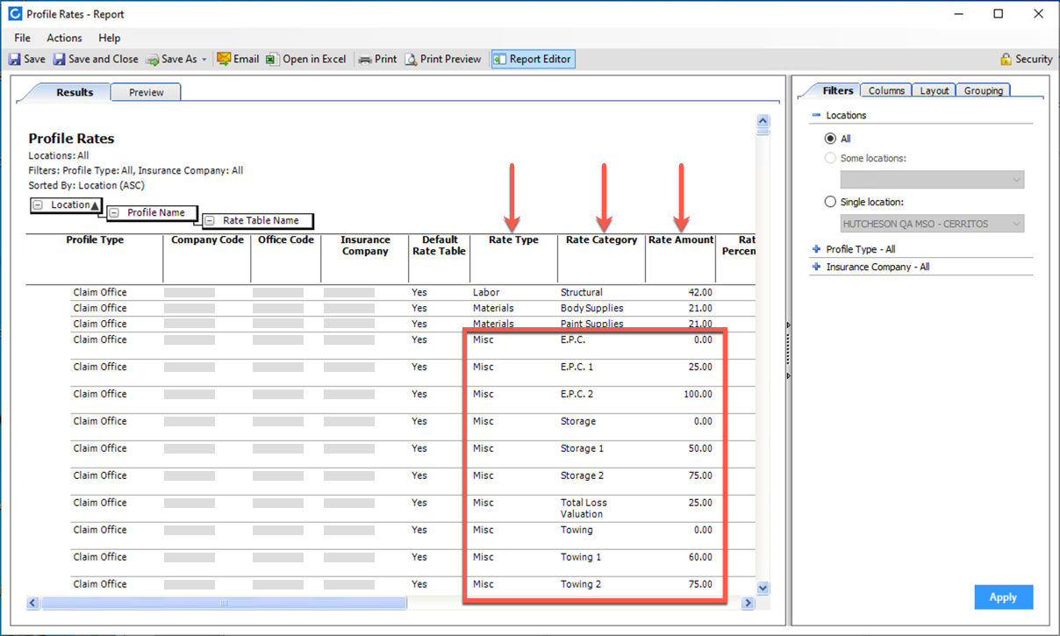Screen dimensions: 1060x636
Task: Print the report using the Print button
Action: 378,59
